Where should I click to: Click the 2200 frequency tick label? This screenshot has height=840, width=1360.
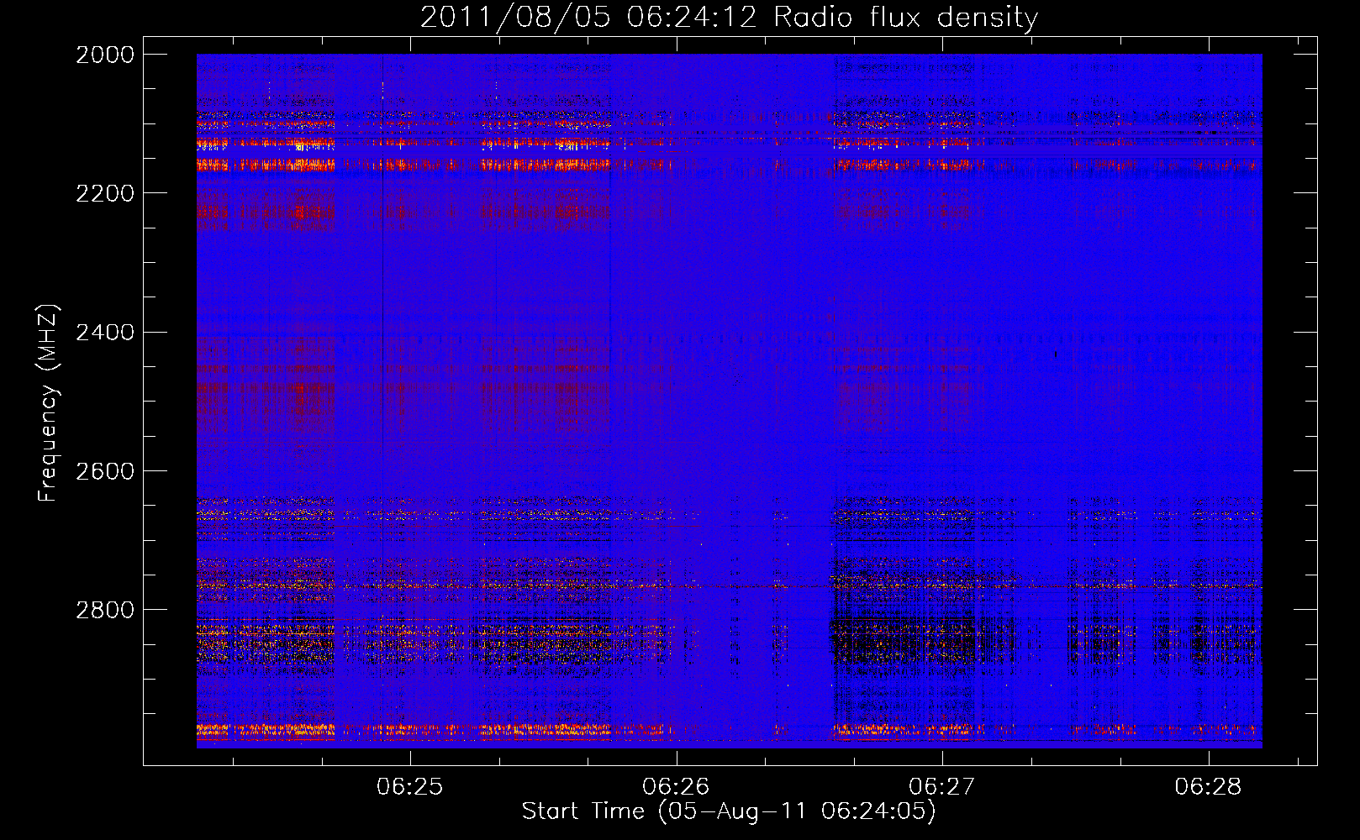coord(105,193)
